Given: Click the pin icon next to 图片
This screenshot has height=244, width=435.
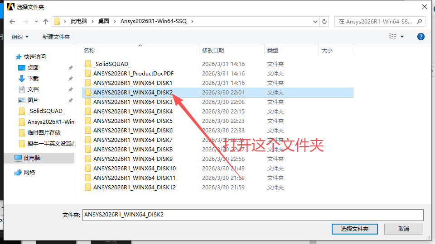Looking at the screenshot, I should coord(71,100).
